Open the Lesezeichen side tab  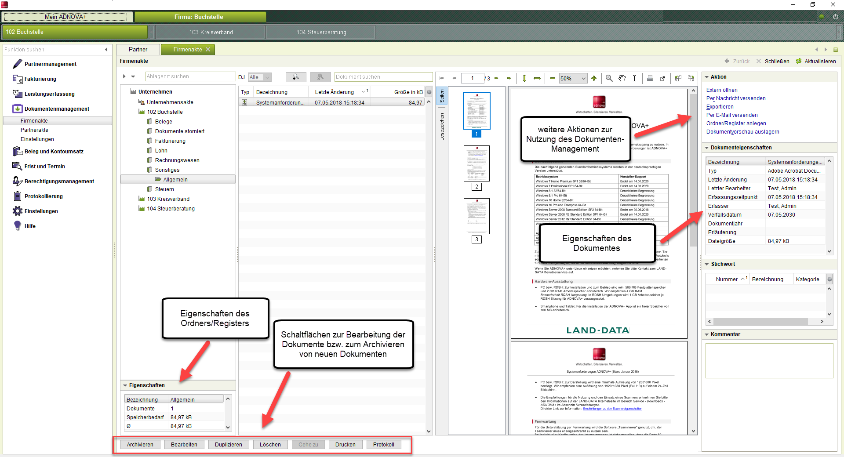442,127
